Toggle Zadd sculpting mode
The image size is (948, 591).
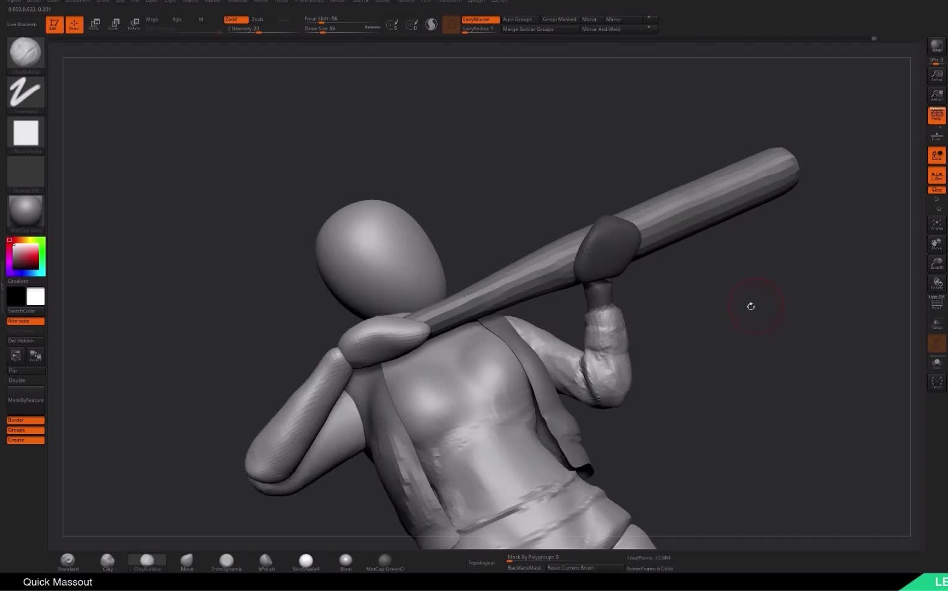point(235,19)
